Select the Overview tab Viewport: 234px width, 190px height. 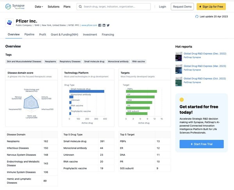pos(14,34)
